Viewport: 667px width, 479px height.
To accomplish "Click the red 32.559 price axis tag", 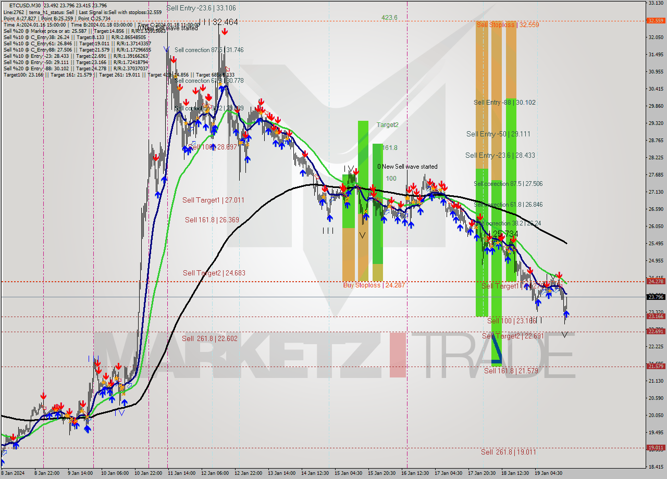I will click(655, 21).
